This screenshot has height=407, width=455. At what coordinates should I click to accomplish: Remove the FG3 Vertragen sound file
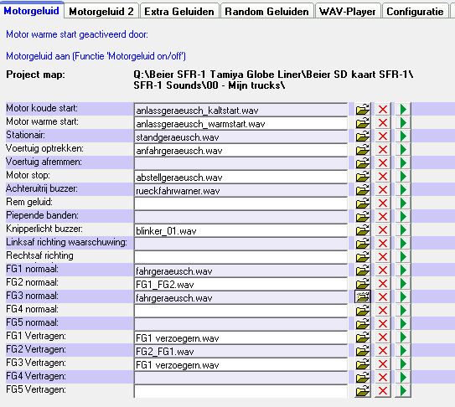(x=383, y=363)
